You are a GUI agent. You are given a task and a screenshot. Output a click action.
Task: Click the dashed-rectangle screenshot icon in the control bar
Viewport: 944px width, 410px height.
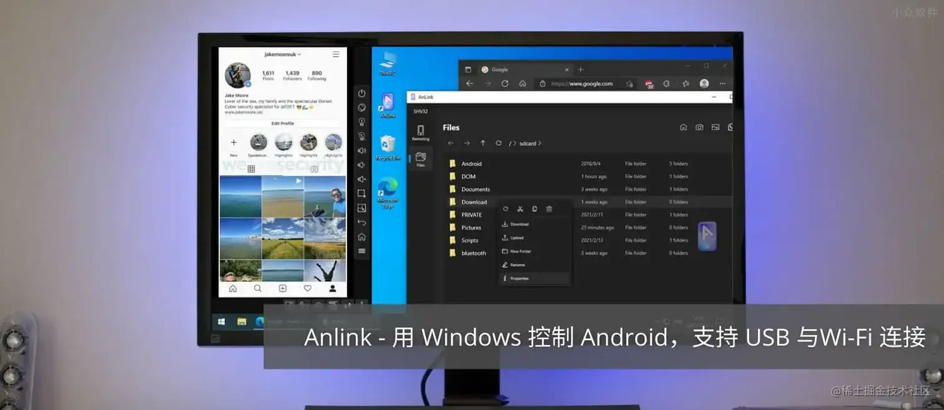[361, 193]
